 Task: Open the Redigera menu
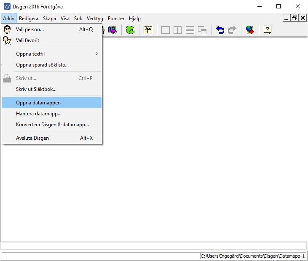[29, 19]
